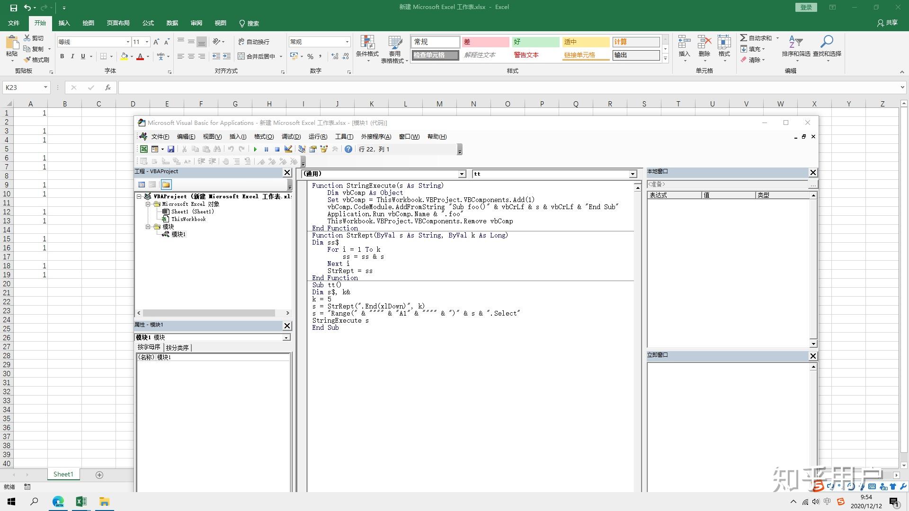Image resolution: width=909 pixels, height=511 pixels.
Task: Select ThisWorkbook in the project tree
Action: [x=188, y=219]
